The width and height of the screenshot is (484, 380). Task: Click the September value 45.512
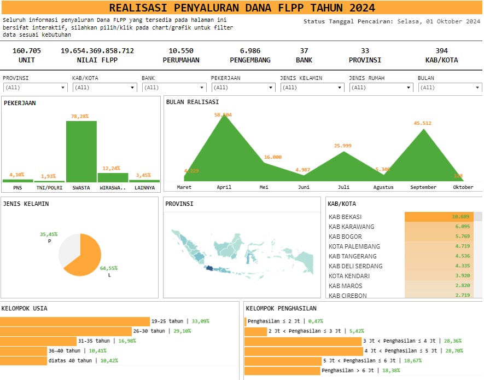click(x=423, y=123)
